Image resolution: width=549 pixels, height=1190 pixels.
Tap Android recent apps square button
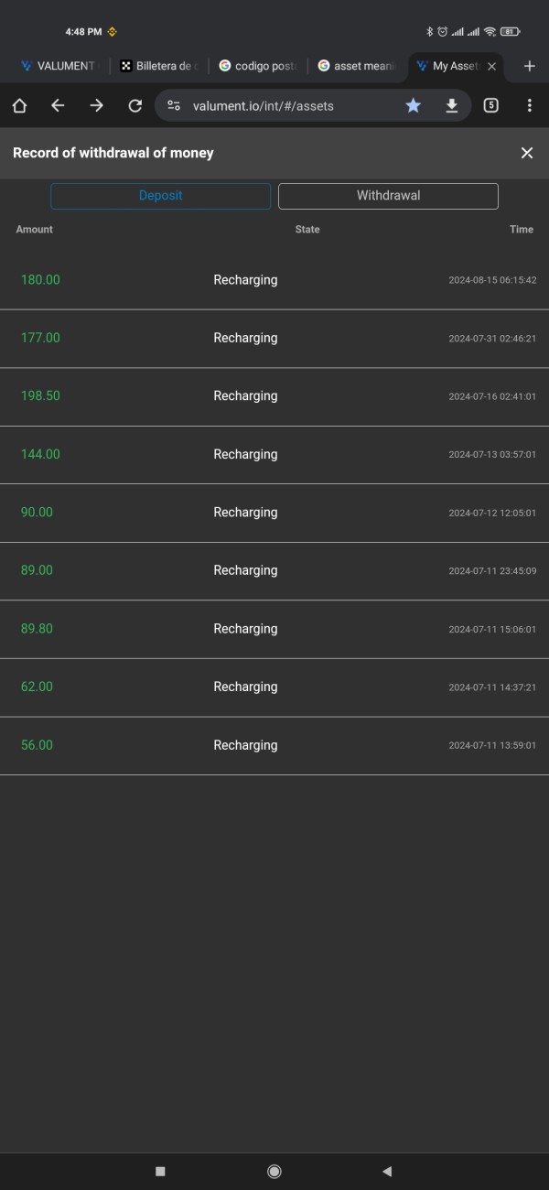click(160, 1171)
